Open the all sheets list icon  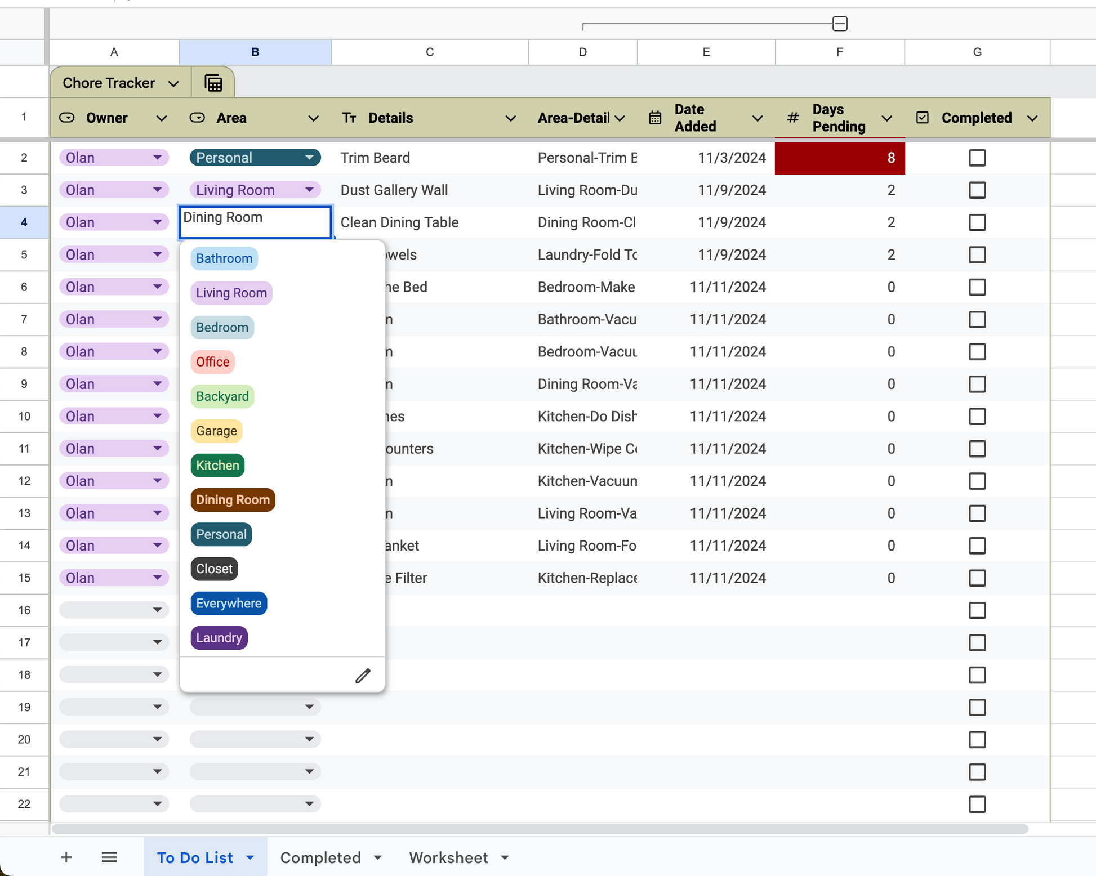click(109, 857)
